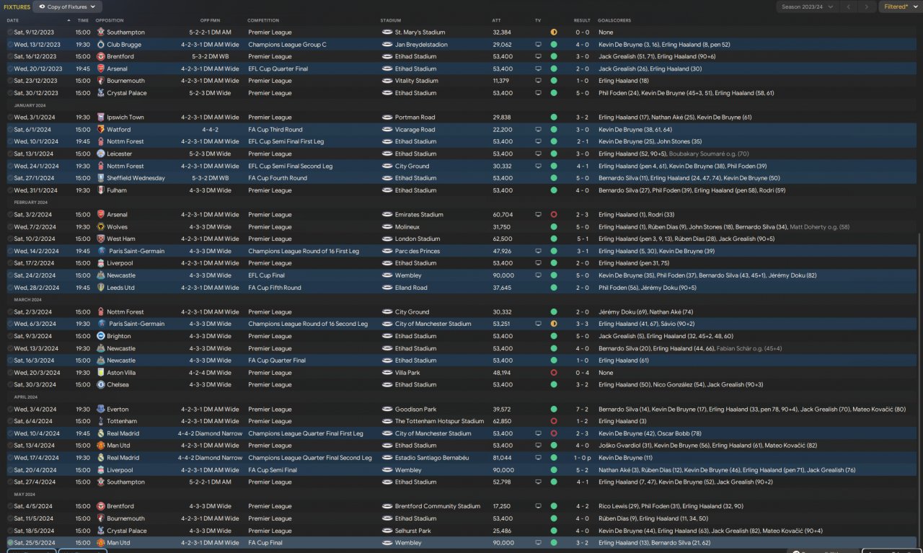Viewport: 923px width, 553px height.
Task: Click Wolves club badge icon
Action: point(101,226)
